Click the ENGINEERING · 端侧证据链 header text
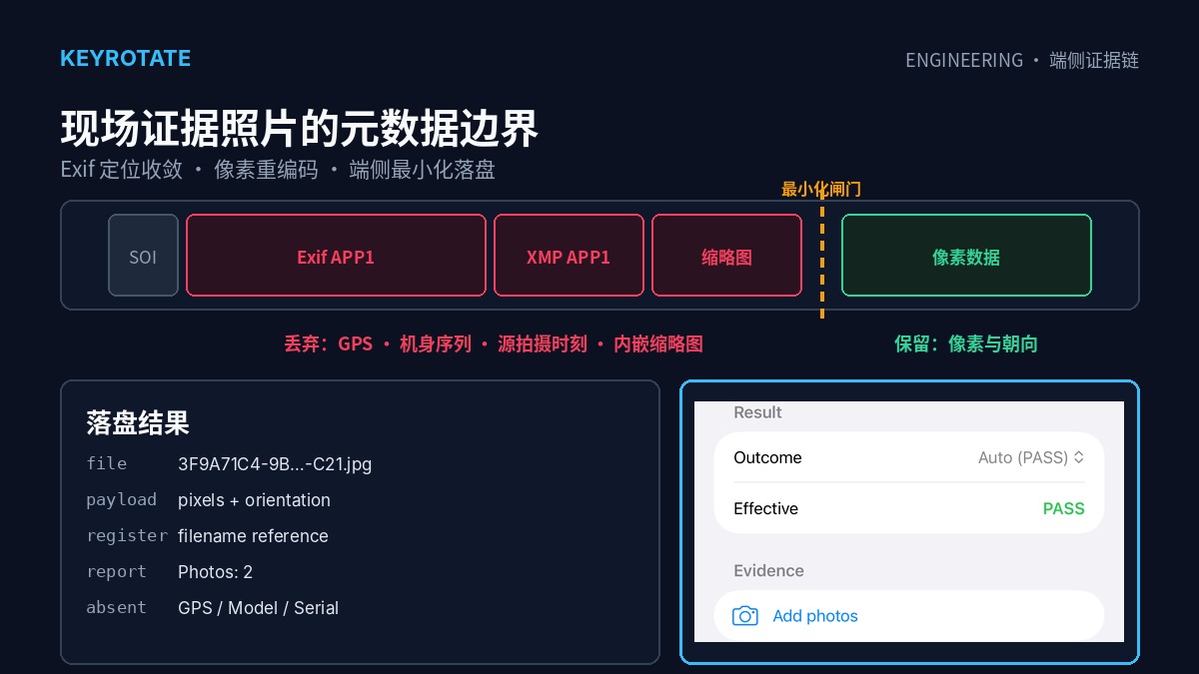 point(1022,60)
